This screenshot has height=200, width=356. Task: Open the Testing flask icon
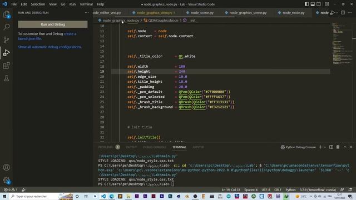pyautogui.click(x=6, y=78)
